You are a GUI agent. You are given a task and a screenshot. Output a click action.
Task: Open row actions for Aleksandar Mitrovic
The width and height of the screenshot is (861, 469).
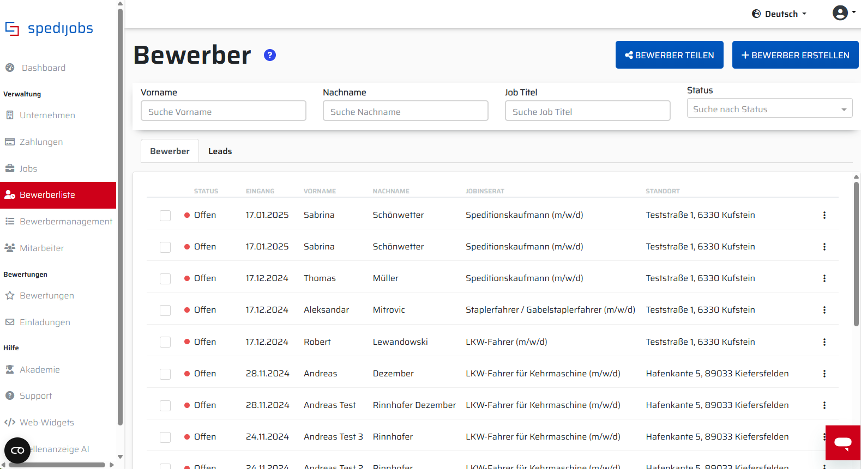tap(824, 310)
